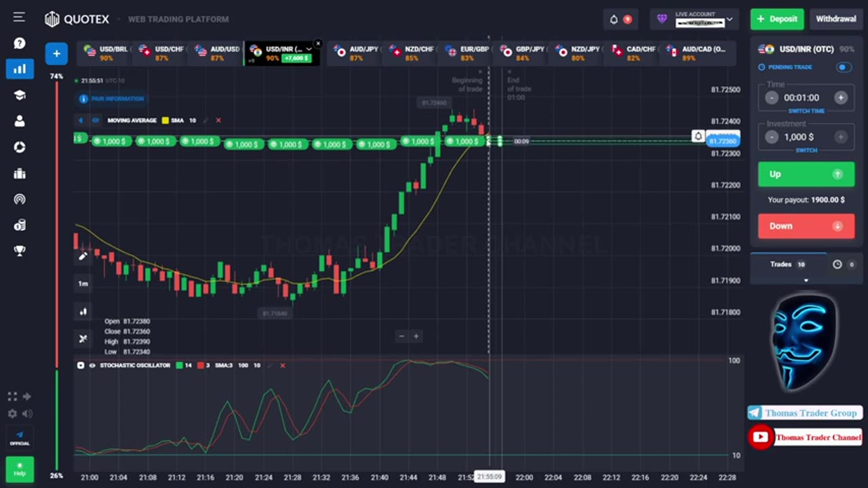Zoom in chart with plus button
The width and height of the screenshot is (868, 488).
pyautogui.click(x=416, y=336)
